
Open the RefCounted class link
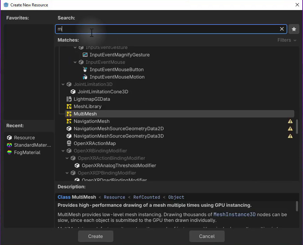[147, 197]
